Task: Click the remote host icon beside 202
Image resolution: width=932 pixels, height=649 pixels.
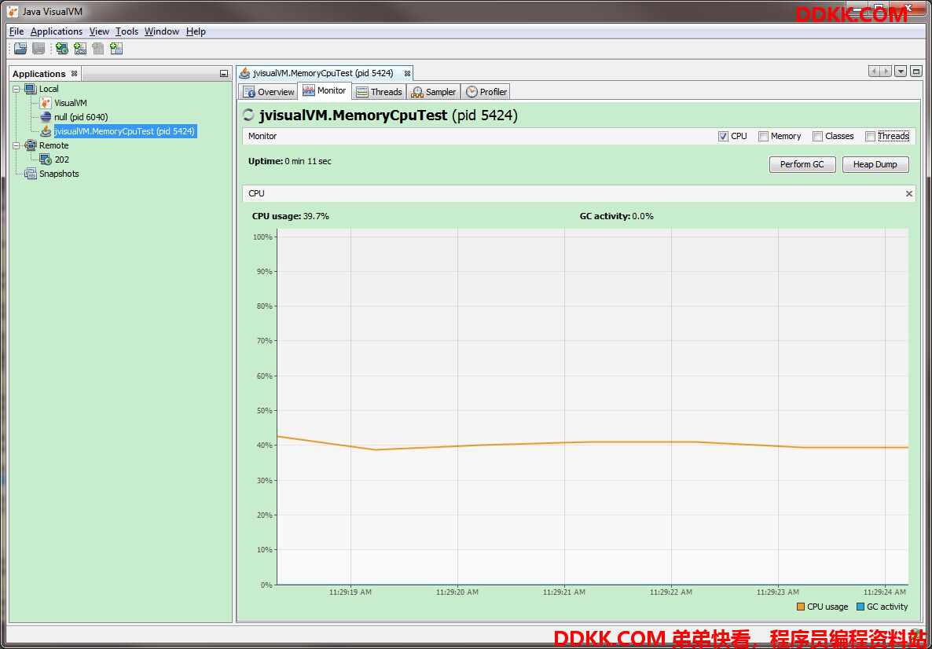Action: coord(45,159)
